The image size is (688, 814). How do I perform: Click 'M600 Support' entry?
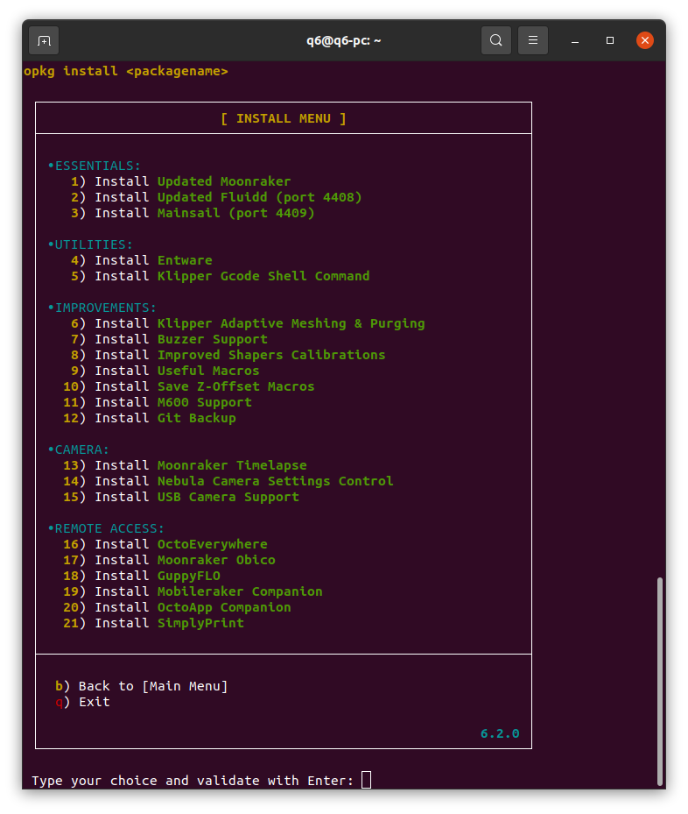point(205,402)
